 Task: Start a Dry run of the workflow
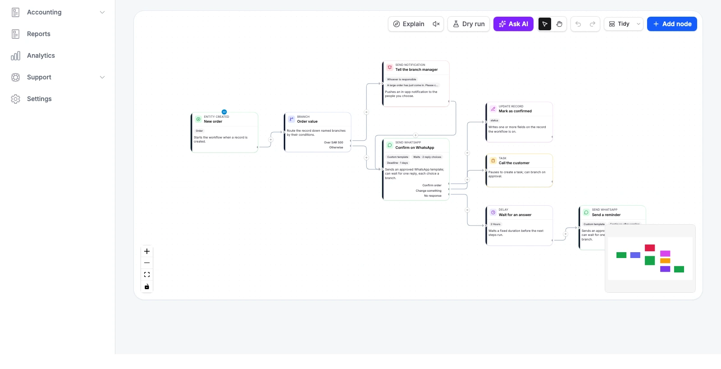469,24
